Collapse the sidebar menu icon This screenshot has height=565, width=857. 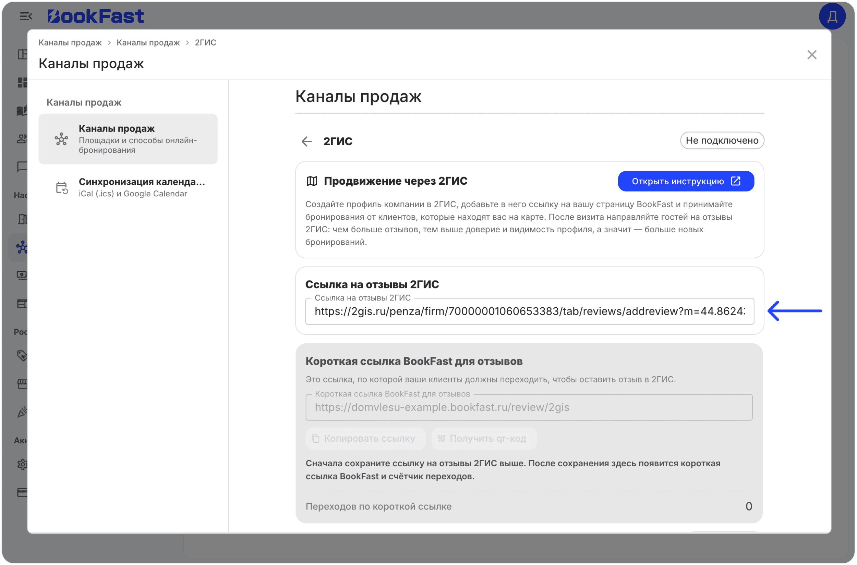[26, 16]
